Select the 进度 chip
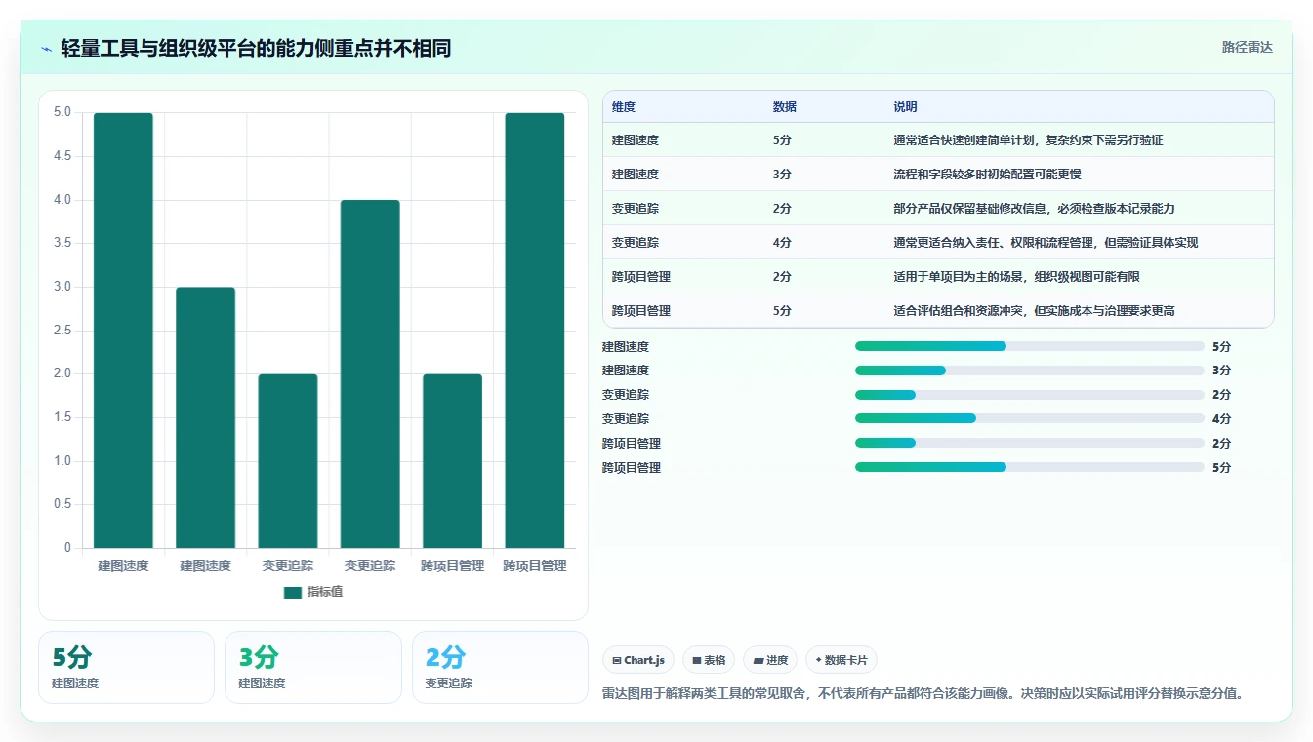Screen dimensions: 1313x742 pyautogui.click(x=770, y=660)
